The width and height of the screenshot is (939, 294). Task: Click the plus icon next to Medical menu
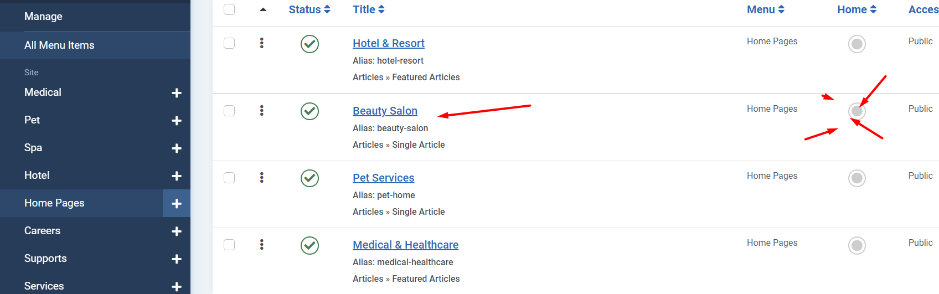177,93
